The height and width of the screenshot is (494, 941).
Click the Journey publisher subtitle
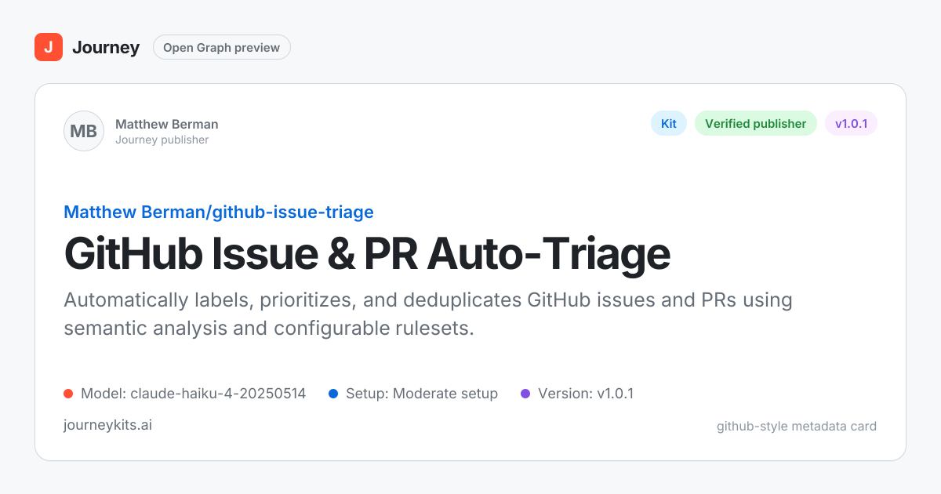162,140
